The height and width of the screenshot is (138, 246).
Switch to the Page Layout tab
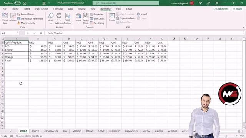tap(42, 9)
